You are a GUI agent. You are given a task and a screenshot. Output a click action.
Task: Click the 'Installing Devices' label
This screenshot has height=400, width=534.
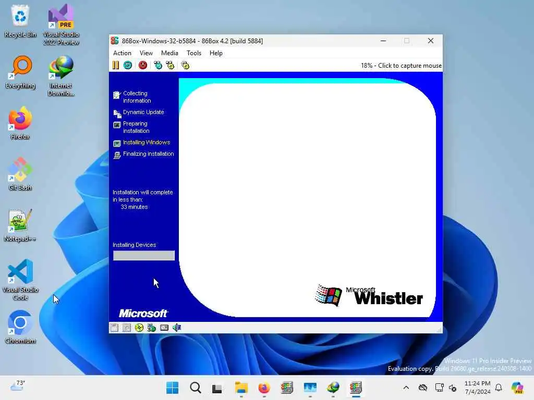[134, 245]
